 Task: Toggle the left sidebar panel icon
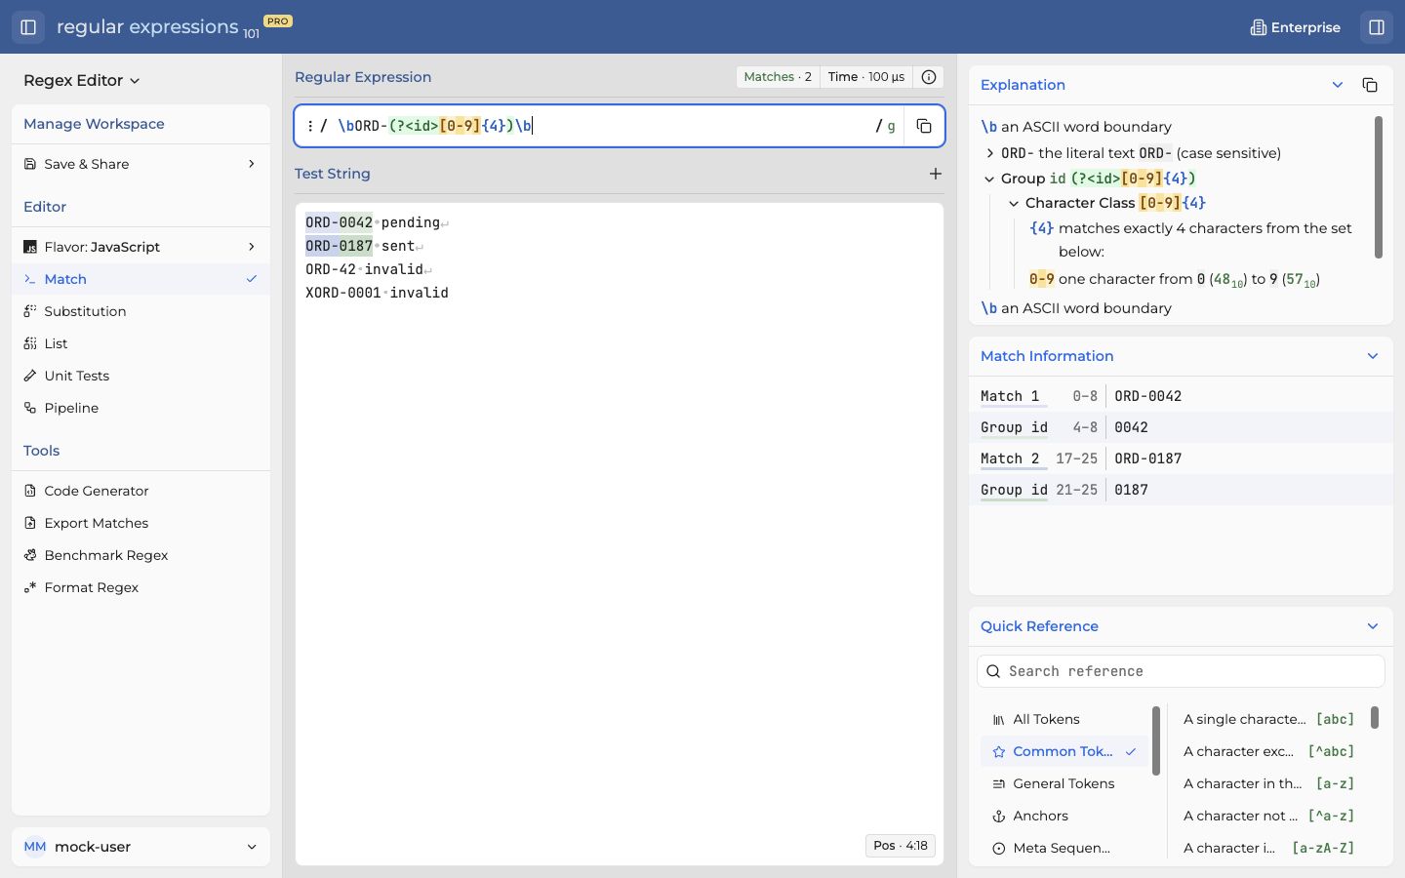28,27
